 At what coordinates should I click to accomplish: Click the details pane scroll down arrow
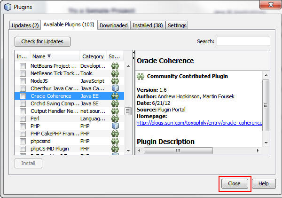pyautogui.click(x=266, y=143)
